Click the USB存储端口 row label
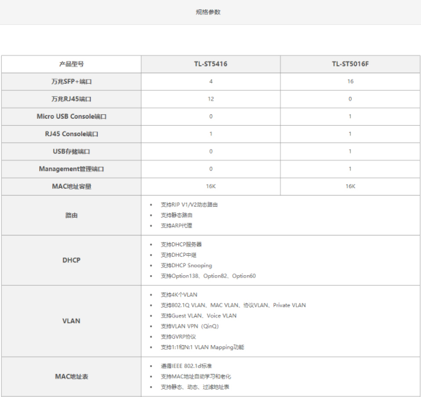The width and height of the screenshot is (421, 397). point(71,152)
